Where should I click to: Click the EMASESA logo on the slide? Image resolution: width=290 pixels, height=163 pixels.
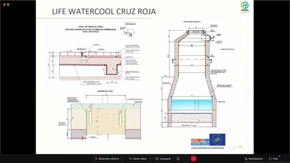click(x=244, y=7)
